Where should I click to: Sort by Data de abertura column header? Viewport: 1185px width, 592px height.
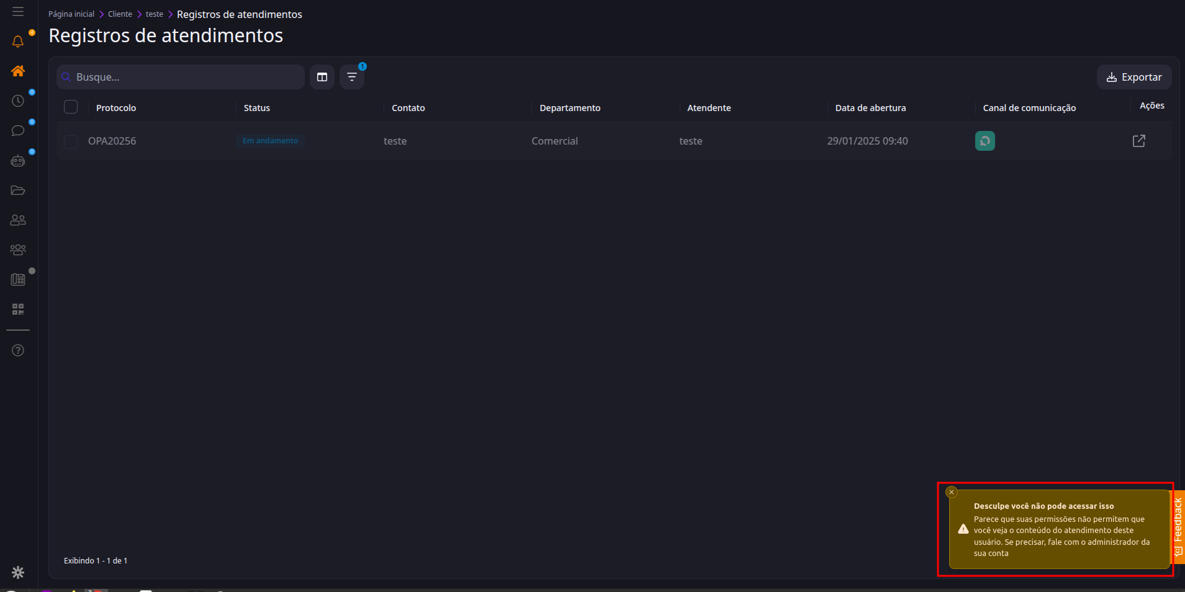870,108
